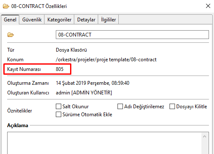Click the Konum path text
This screenshot has width=214, height=154.
[x=106, y=60]
